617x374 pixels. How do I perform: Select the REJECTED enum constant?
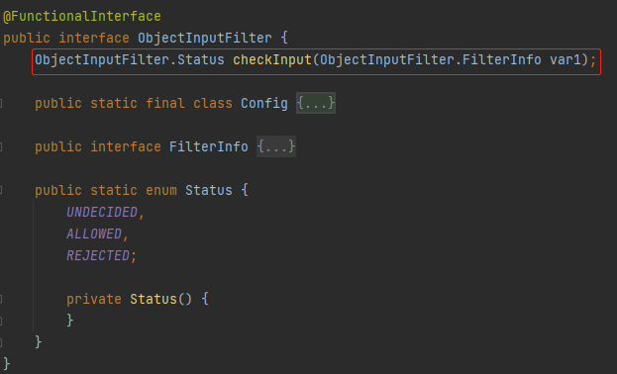(x=98, y=256)
